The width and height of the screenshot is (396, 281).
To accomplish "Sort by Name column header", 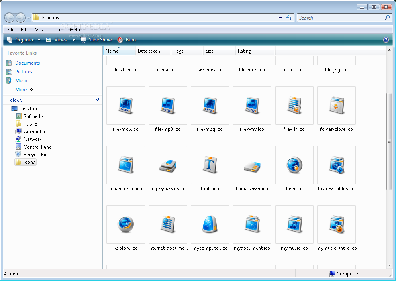I will (119, 51).
